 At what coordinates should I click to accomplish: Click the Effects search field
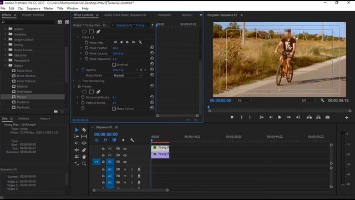pyautogui.click(x=28, y=22)
